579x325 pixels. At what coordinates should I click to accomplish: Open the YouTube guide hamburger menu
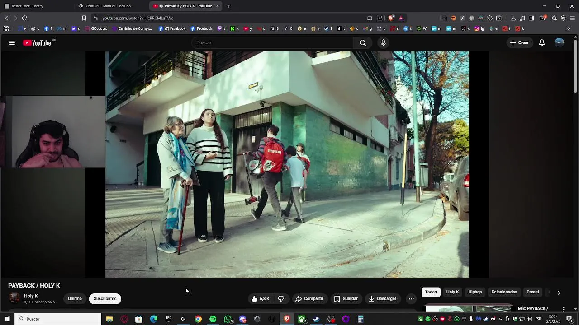tap(12, 43)
